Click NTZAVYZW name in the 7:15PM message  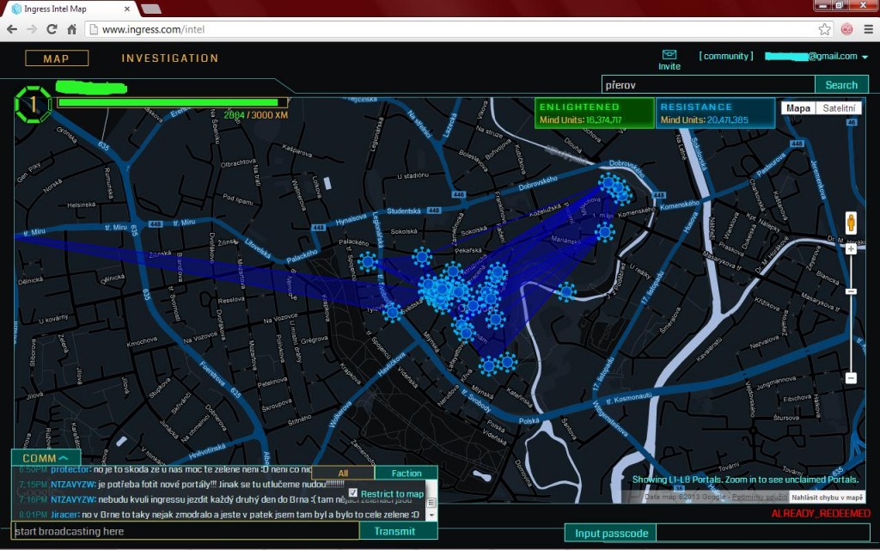[x=73, y=484]
